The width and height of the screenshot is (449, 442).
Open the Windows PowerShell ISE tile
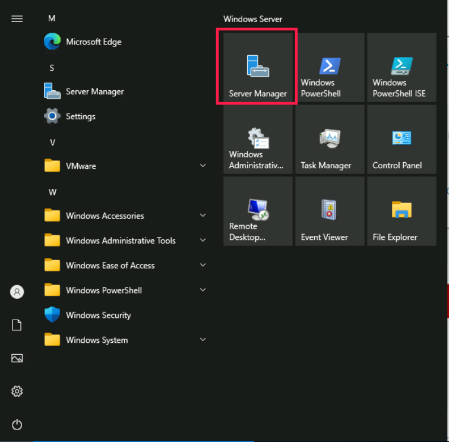click(401, 67)
